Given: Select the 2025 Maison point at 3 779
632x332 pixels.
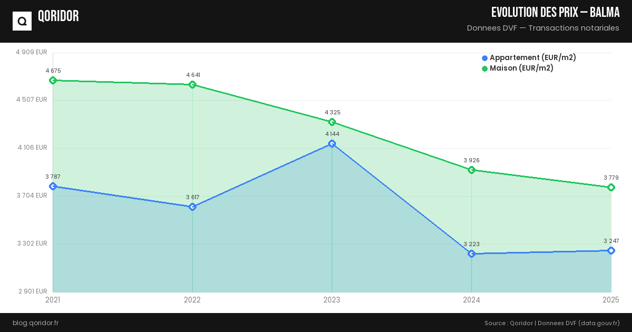Looking at the screenshot, I should point(611,187).
